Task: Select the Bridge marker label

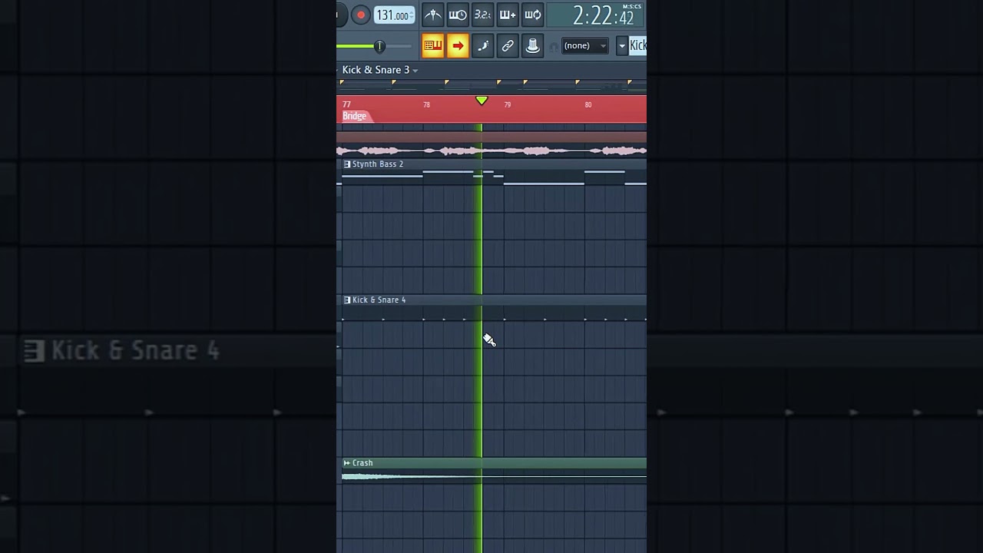Action: (354, 116)
